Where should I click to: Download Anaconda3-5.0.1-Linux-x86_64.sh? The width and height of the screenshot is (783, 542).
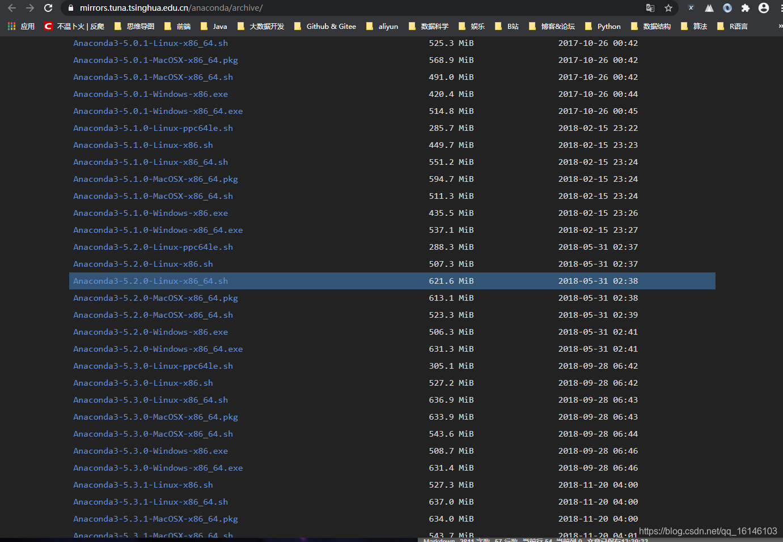(151, 43)
